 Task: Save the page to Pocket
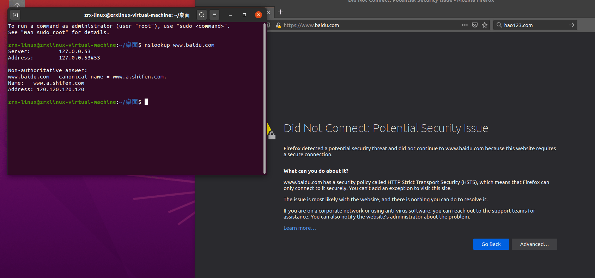pyautogui.click(x=475, y=25)
